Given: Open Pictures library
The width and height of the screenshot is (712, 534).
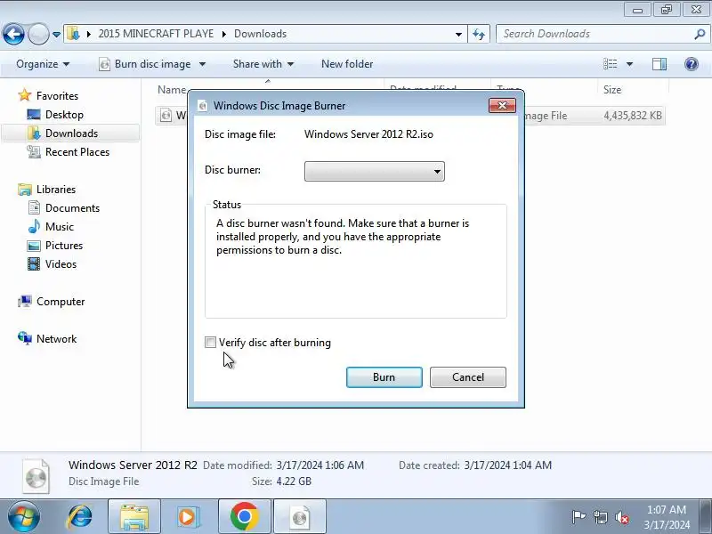Looking at the screenshot, I should tap(55, 246).
